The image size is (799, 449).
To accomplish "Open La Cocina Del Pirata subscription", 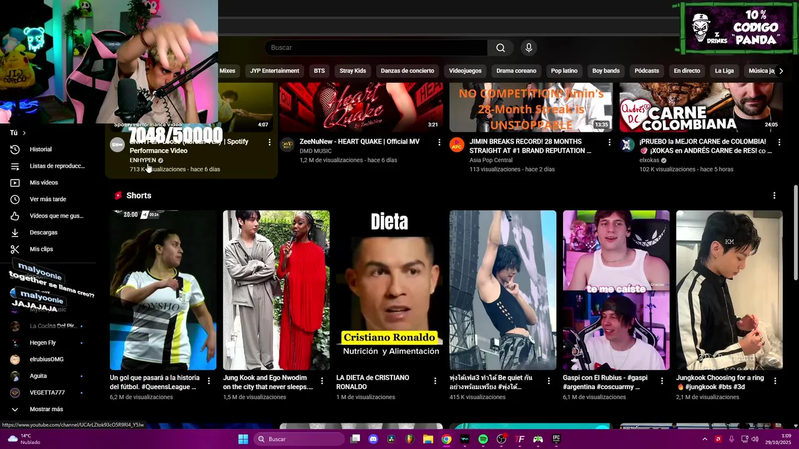I will [x=53, y=326].
